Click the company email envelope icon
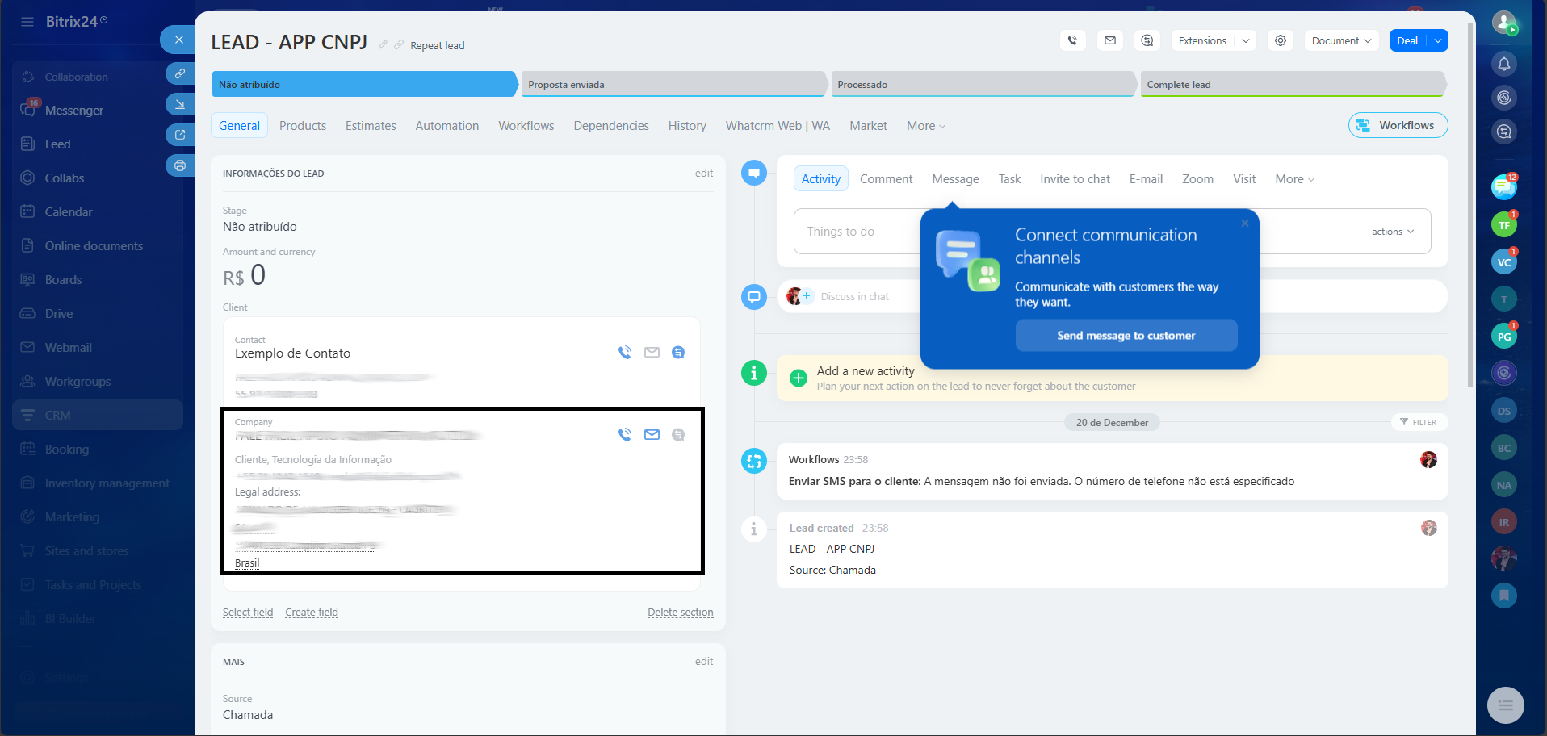Image resolution: width=1547 pixels, height=736 pixels. click(x=652, y=435)
